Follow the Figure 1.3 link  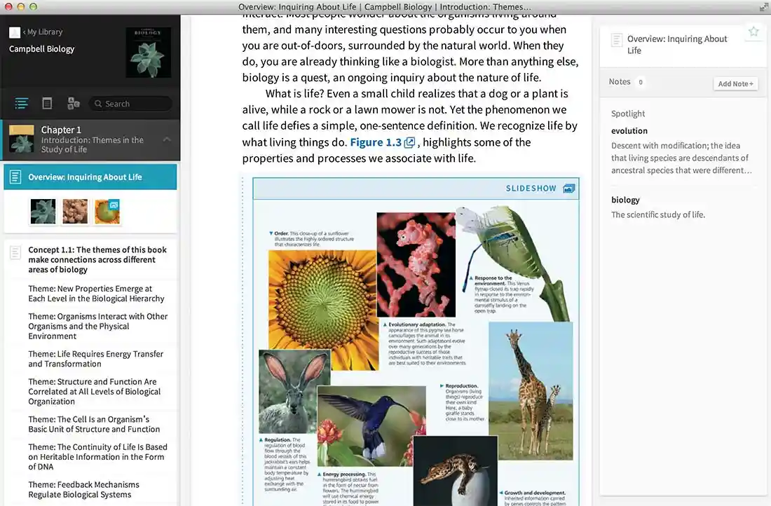376,142
